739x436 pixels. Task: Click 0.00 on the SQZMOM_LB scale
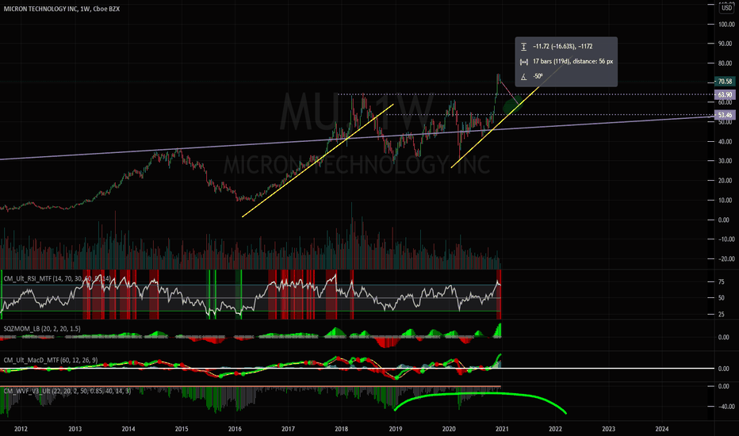(723, 338)
